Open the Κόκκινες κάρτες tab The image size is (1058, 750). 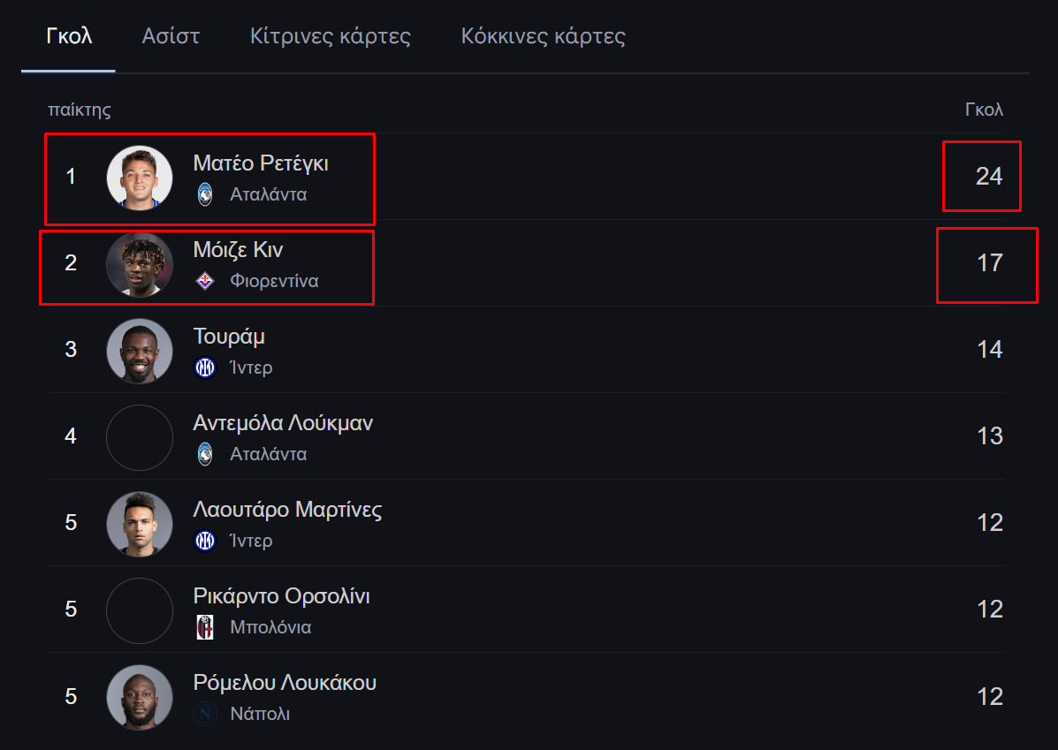(x=544, y=35)
